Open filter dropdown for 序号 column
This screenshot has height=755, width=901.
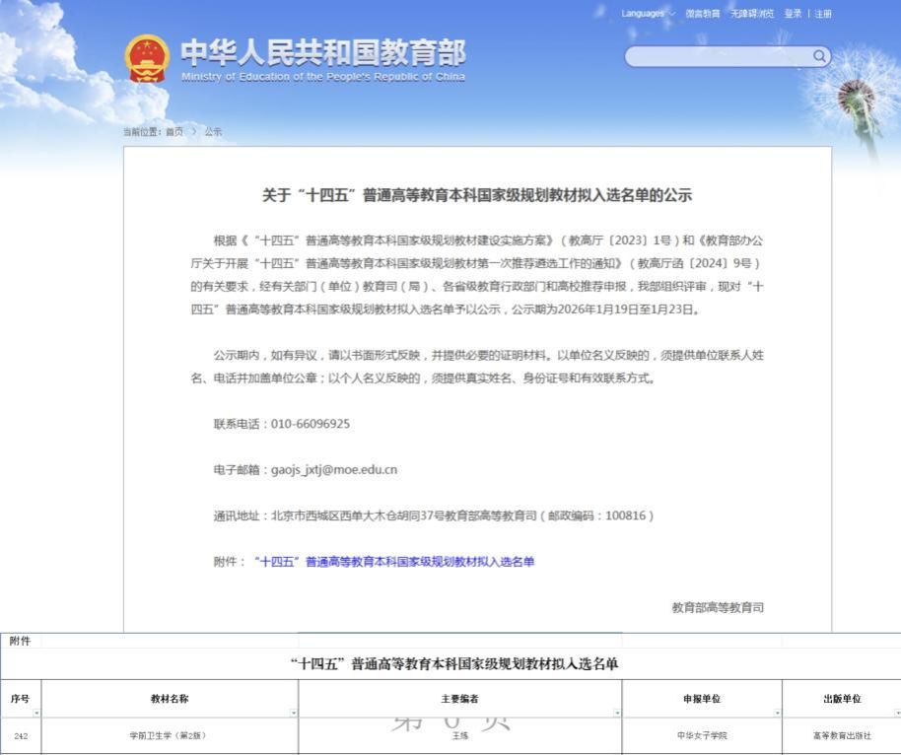[35, 713]
